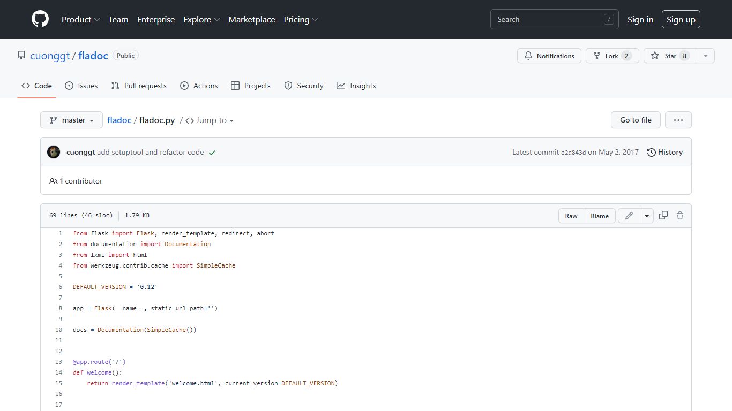
Task: Click the repository book icon
Action: tap(21, 56)
